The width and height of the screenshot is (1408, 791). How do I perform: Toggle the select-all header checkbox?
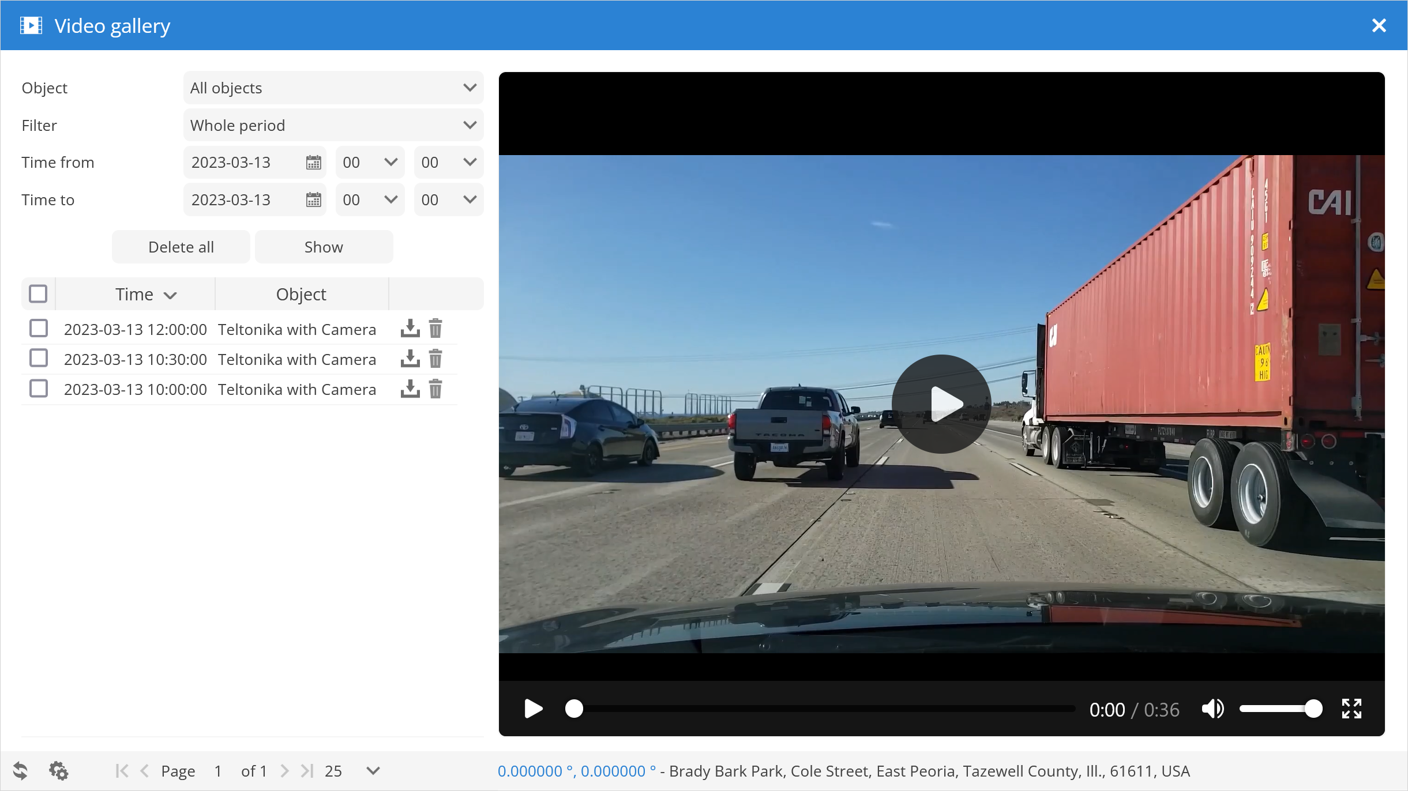[38, 294]
